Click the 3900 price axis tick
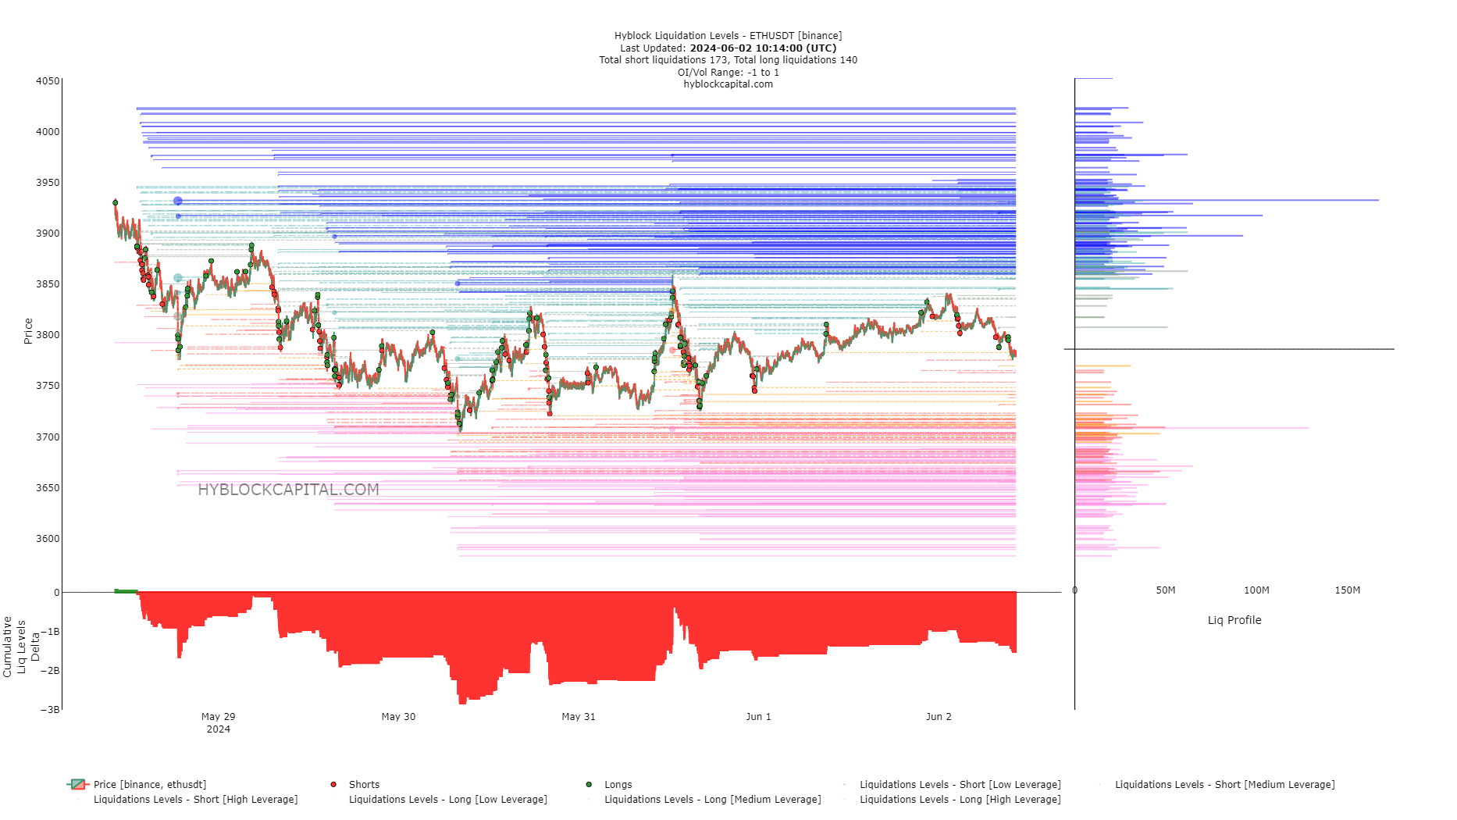 coord(48,234)
